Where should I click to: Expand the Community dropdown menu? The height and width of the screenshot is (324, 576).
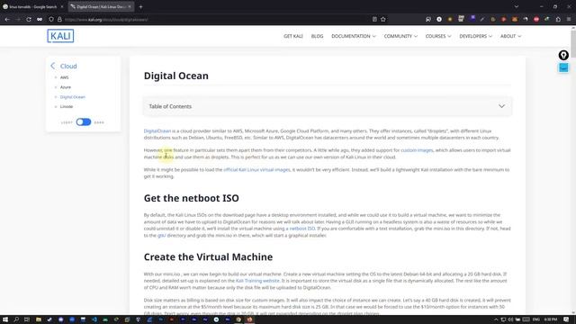coord(400,36)
